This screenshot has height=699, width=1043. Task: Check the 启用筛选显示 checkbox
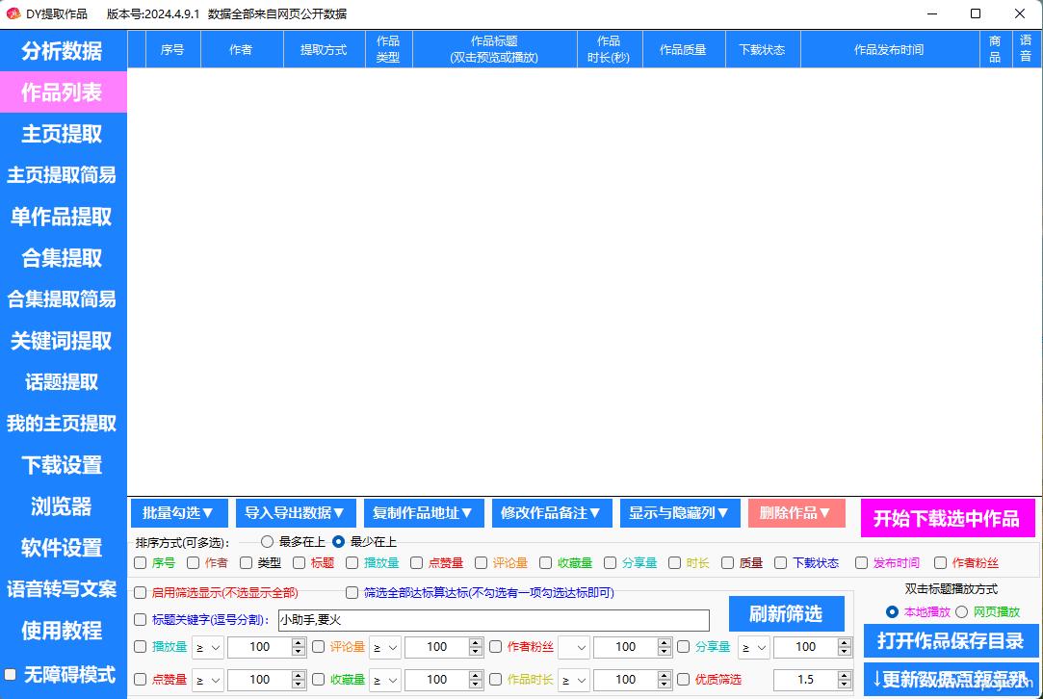pyautogui.click(x=141, y=593)
